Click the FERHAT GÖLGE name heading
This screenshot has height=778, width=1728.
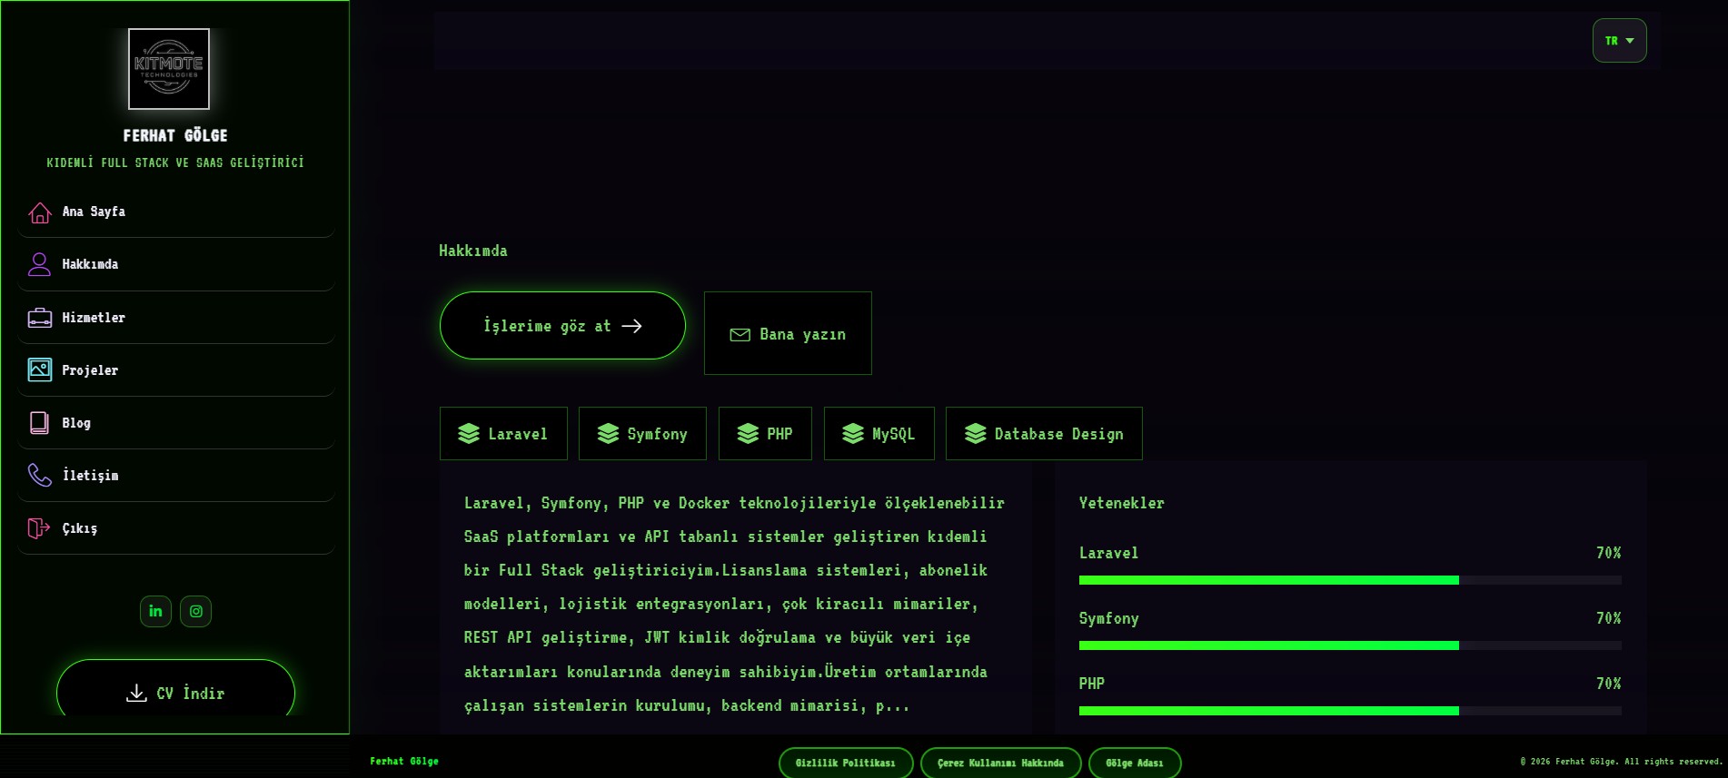pyautogui.click(x=175, y=135)
